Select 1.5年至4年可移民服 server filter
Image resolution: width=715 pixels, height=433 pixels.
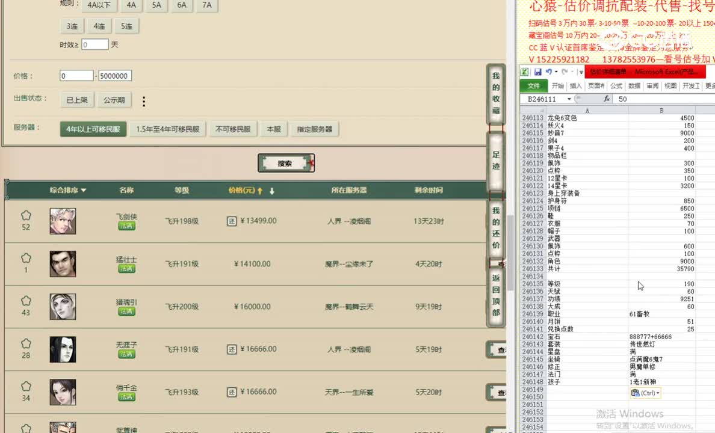pos(168,129)
